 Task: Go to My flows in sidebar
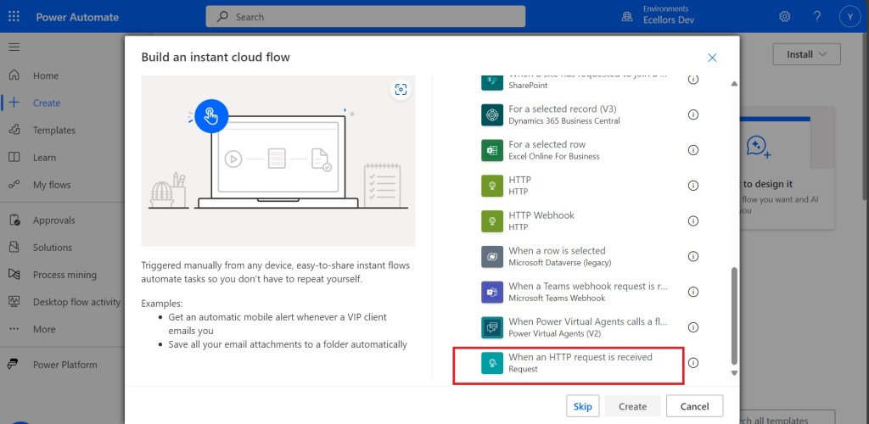tap(51, 185)
